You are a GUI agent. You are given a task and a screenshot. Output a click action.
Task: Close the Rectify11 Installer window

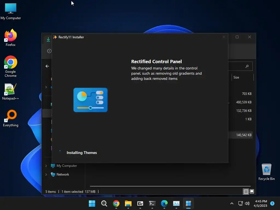point(224,37)
